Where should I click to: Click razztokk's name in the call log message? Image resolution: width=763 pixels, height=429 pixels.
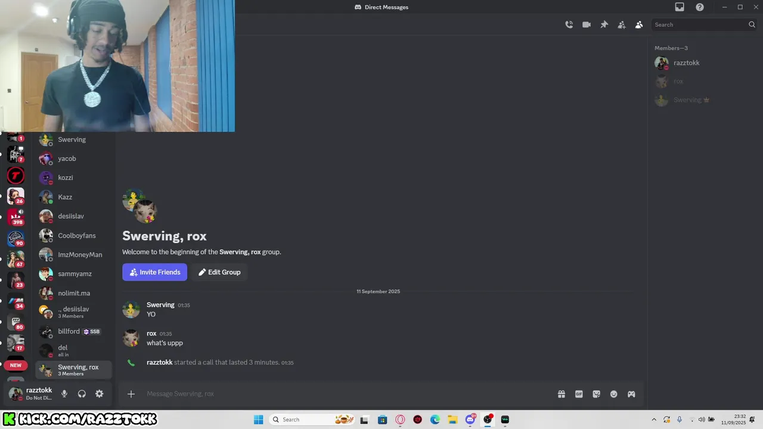tap(159, 362)
